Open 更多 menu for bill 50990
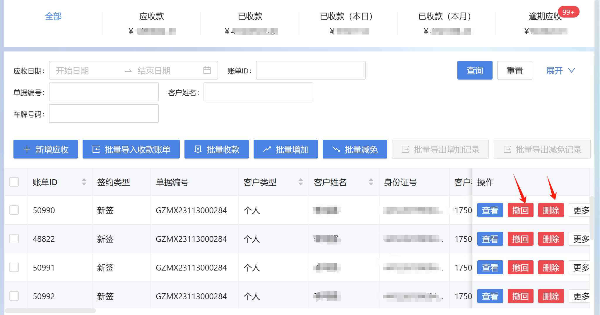The image size is (600, 315). coord(580,210)
